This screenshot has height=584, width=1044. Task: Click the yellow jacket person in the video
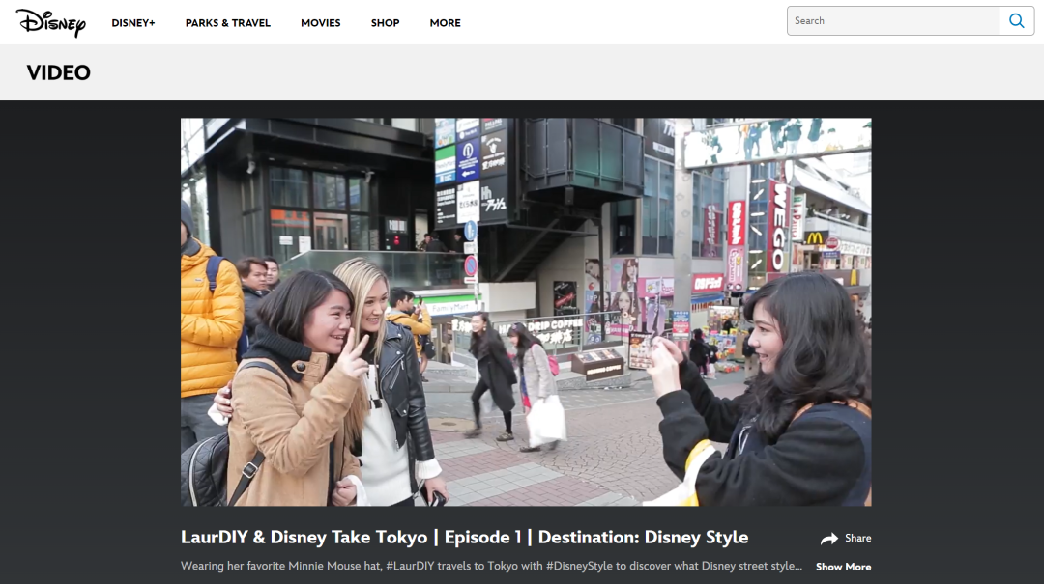208,319
